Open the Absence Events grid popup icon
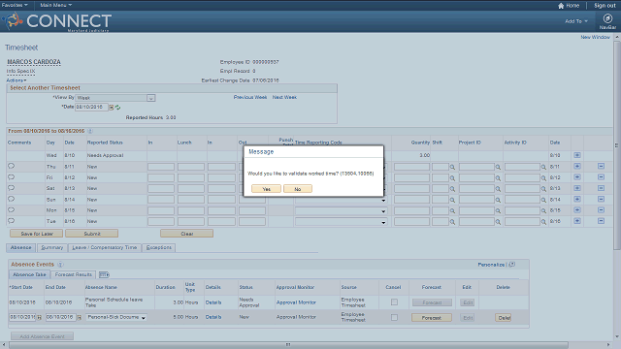 click(x=511, y=265)
